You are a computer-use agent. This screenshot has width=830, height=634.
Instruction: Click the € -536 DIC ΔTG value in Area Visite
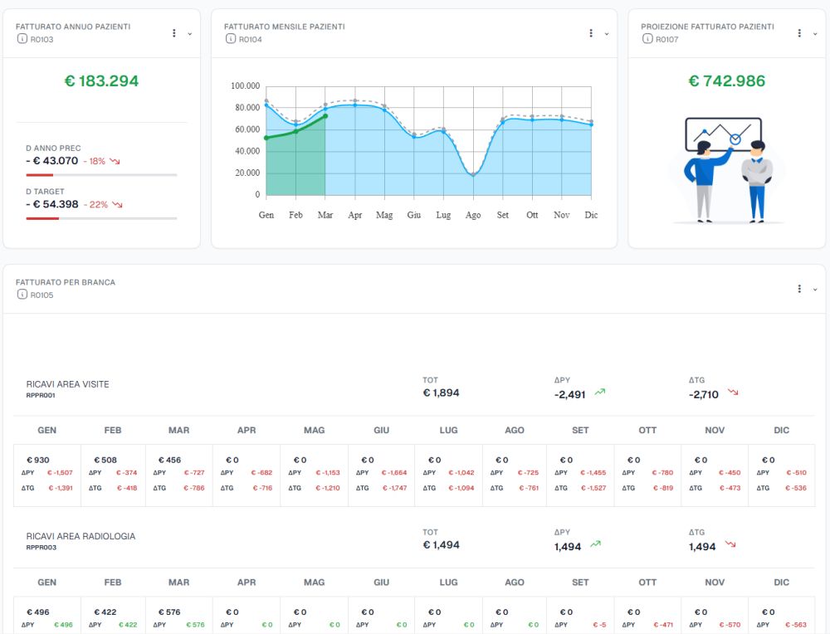pyautogui.click(x=796, y=488)
